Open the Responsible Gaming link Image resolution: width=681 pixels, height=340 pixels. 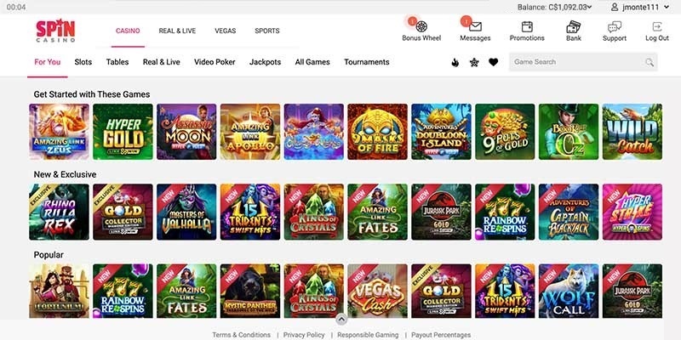click(x=368, y=335)
